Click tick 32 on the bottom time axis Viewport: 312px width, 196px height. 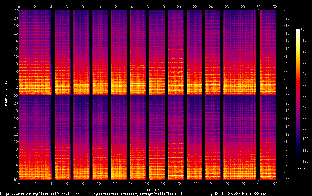coord(275,184)
